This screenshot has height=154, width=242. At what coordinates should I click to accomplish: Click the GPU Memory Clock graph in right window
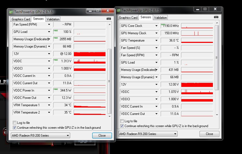(x=197, y=33)
